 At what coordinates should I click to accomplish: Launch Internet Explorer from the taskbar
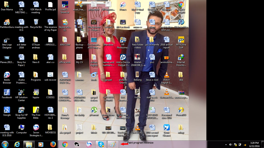17,144
